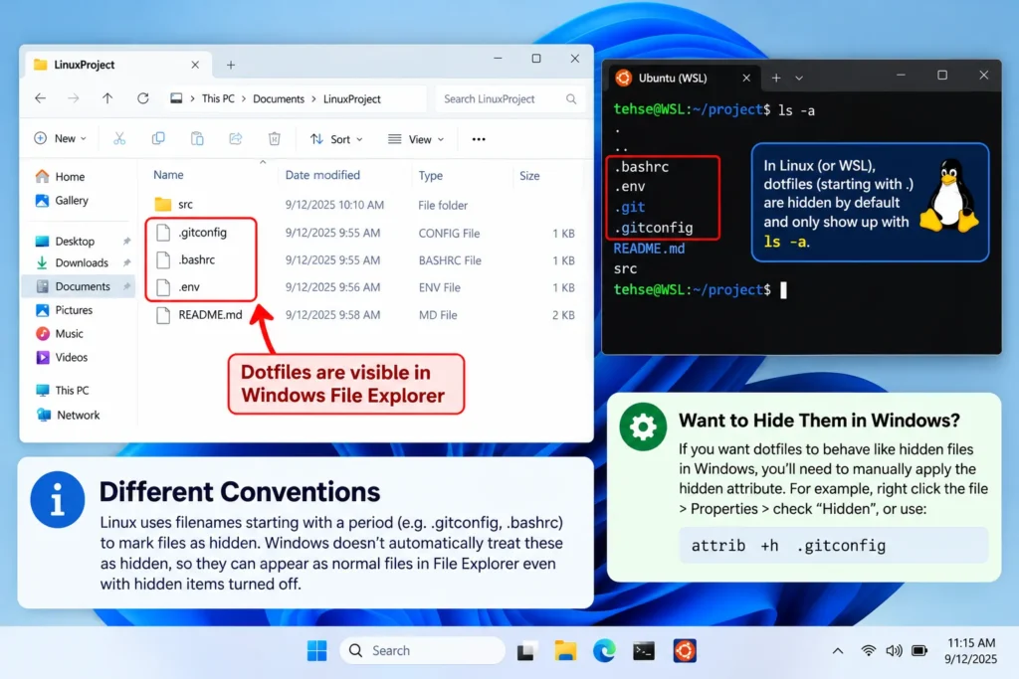Open the Sort dropdown menu

tap(336, 139)
